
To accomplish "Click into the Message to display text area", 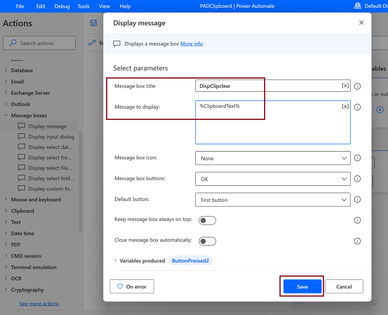I will (273, 122).
